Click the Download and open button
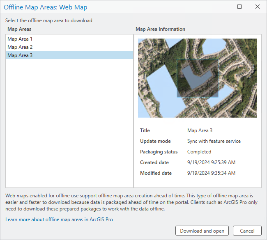 (x=202, y=231)
